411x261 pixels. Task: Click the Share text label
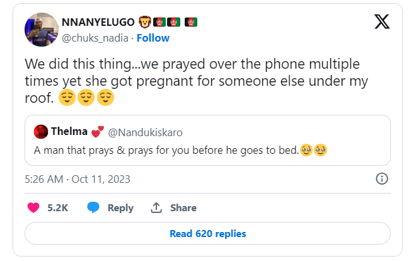click(x=183, y=207)
